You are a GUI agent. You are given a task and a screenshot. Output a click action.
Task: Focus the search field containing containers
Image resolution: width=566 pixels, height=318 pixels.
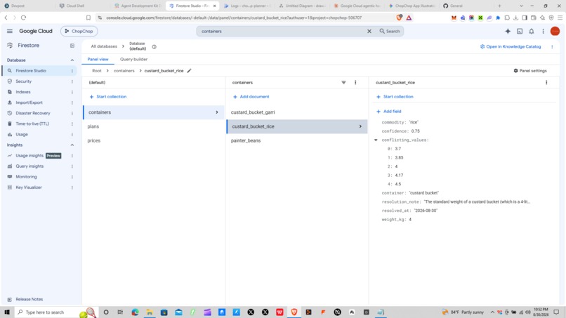(282, 32)
